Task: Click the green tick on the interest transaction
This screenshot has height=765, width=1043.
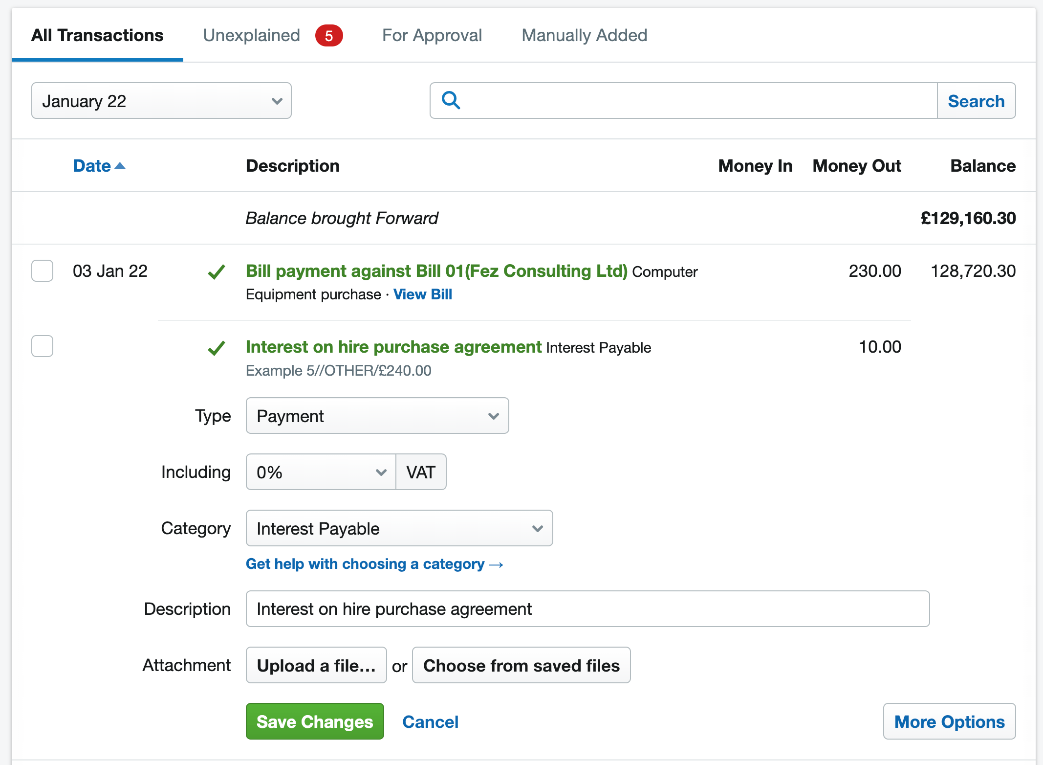Action: pos(217,348)
